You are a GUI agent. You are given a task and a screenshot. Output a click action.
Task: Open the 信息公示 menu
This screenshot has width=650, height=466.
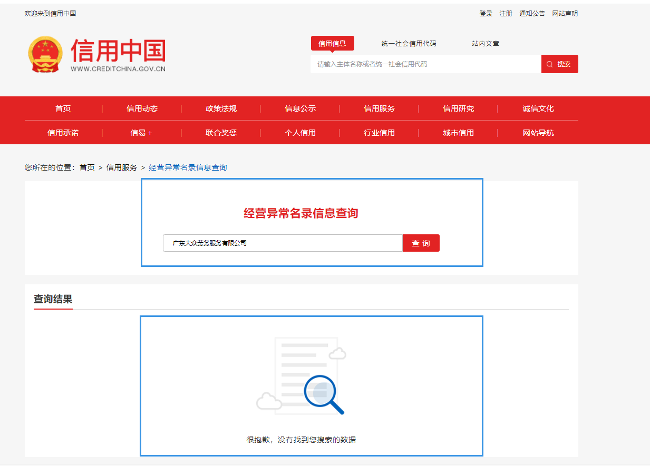tap(300, 108)
